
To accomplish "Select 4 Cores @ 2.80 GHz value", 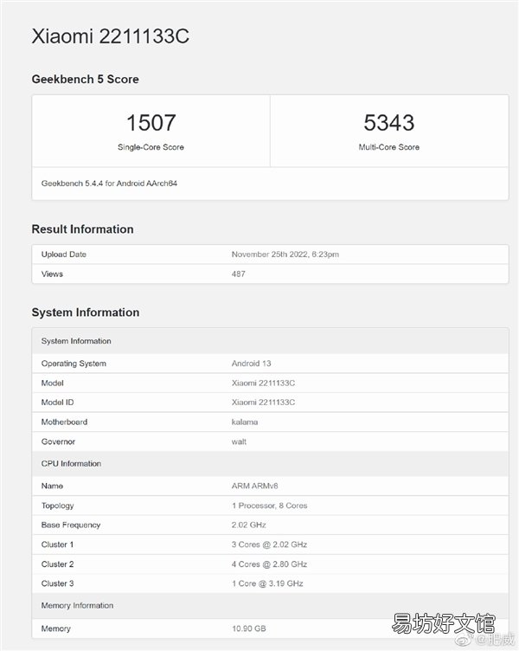I will 269,564.
